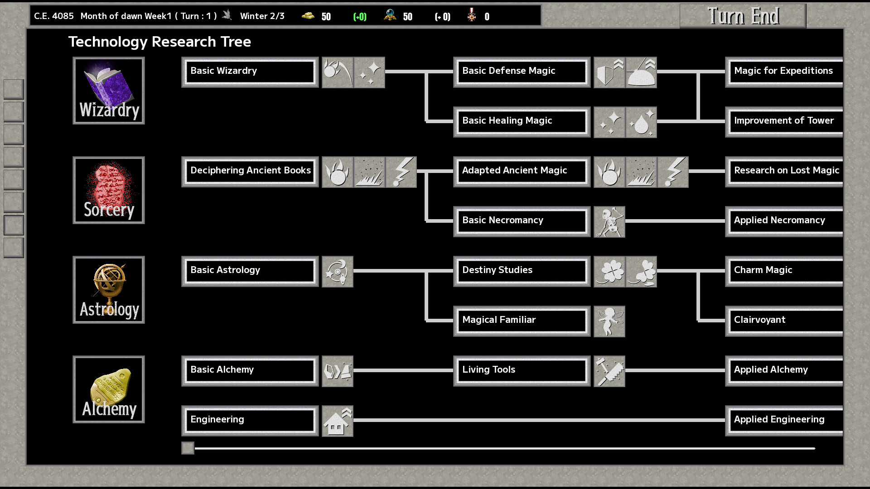Open the Sorcery category icon
The height and width of the screenshot is (489, 870).
pyautogui.click(x=109, y=190)
